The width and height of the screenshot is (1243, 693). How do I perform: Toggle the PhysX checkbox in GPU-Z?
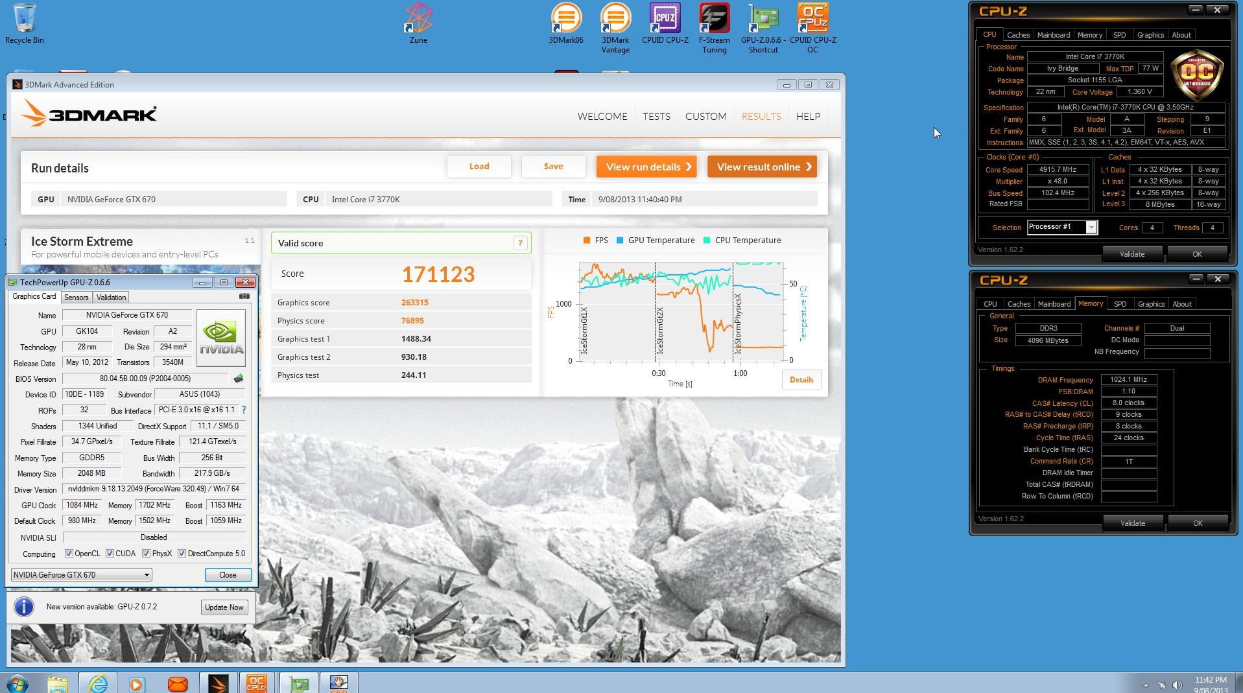[x=146, y=554]
